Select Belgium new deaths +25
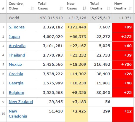The width and height of the screenshot is (135, 122). coord(128,93)
